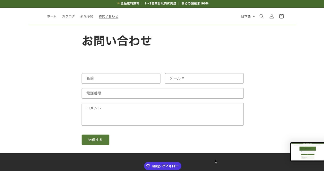324x171 pixels.
Task: Open the search magnifier icon
Action: [262, 16]
